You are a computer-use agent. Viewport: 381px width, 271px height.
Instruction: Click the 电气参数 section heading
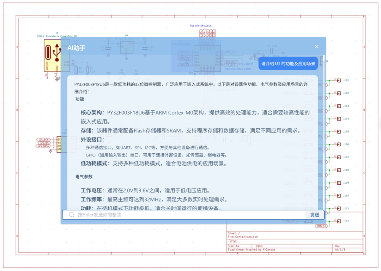[84, 177]
